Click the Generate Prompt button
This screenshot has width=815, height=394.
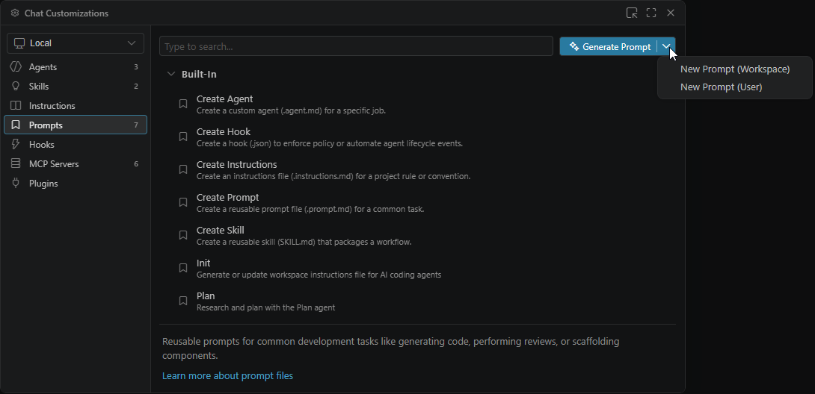[x=609, y=46]
